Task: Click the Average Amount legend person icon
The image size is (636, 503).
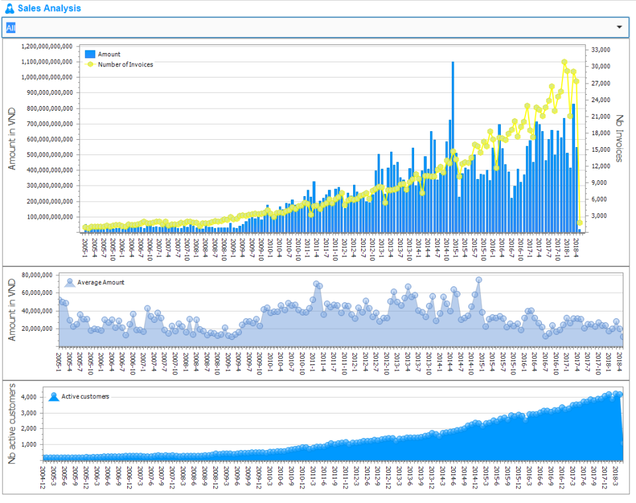Action: pyautogui.click(x=69, y=282)
